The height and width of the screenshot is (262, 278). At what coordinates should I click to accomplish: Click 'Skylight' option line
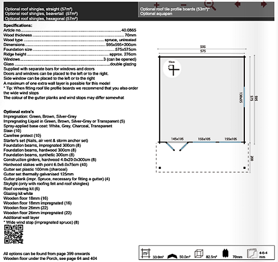46,184
